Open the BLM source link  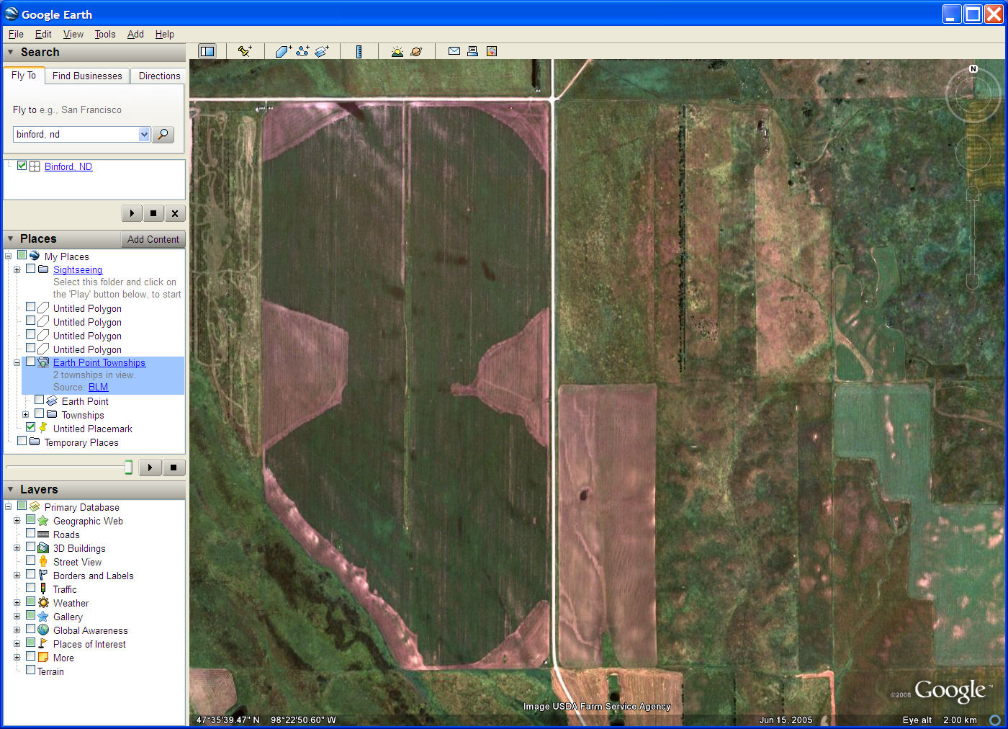pos(98,387)
